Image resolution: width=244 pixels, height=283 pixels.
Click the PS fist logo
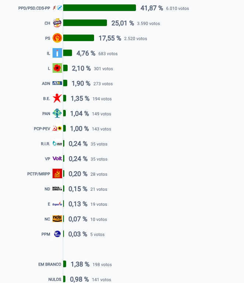(x=57, y=38)
